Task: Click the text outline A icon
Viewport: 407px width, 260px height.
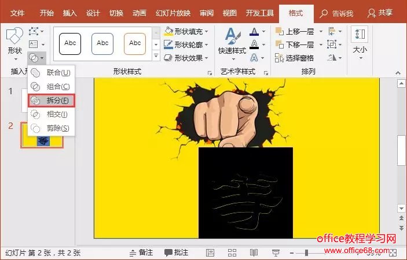Action: click(254, 44)
